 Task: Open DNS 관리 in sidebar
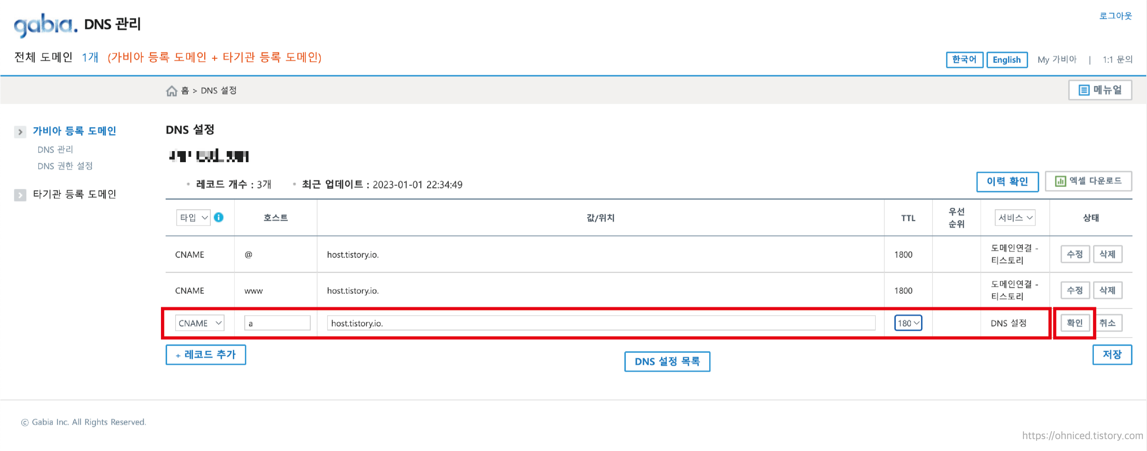point(55,150)
